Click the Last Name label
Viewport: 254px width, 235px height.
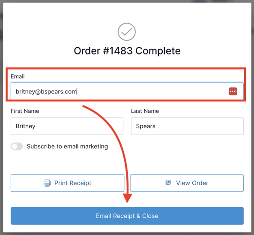(x=145, y=111)
